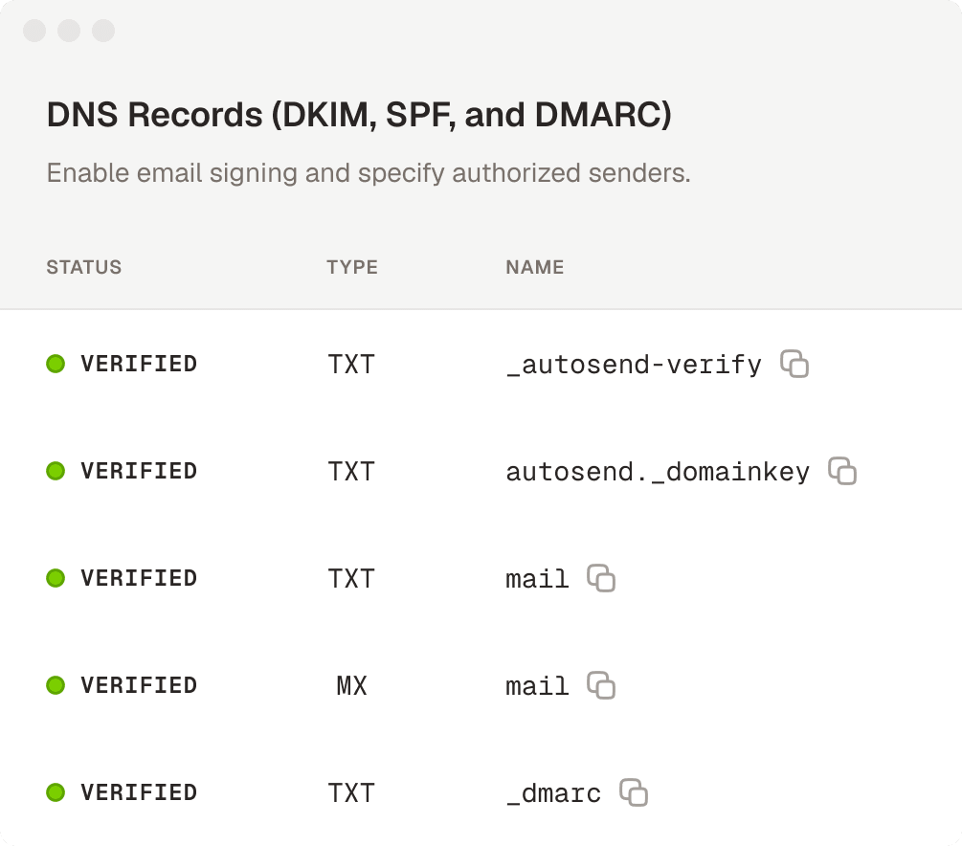Click the STATUS column header

(84, 267)
